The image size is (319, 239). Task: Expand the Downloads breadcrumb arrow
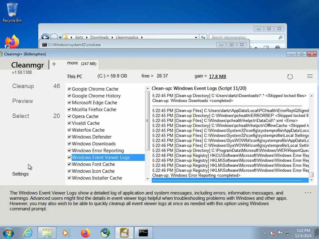(112, 37)
